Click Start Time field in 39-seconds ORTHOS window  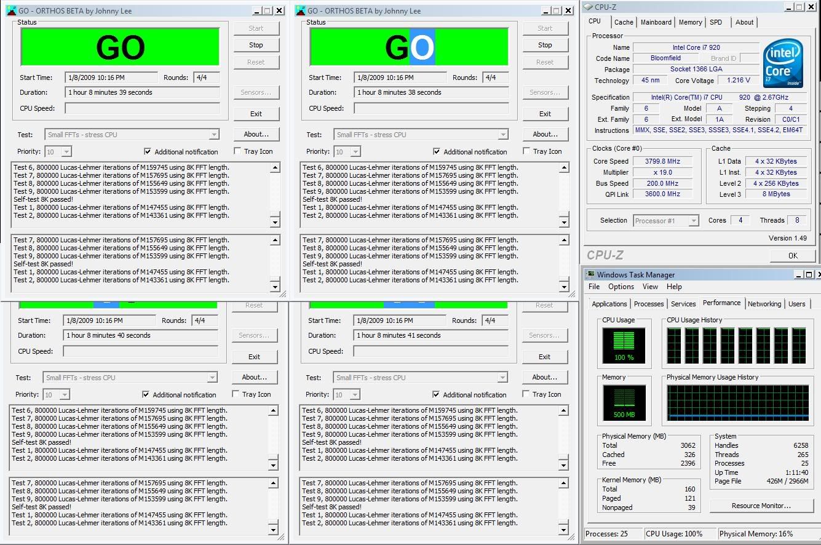coord(111,78)
